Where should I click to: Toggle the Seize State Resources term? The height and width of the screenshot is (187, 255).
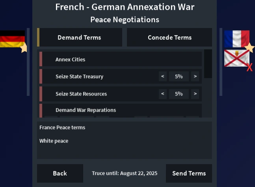81,94
